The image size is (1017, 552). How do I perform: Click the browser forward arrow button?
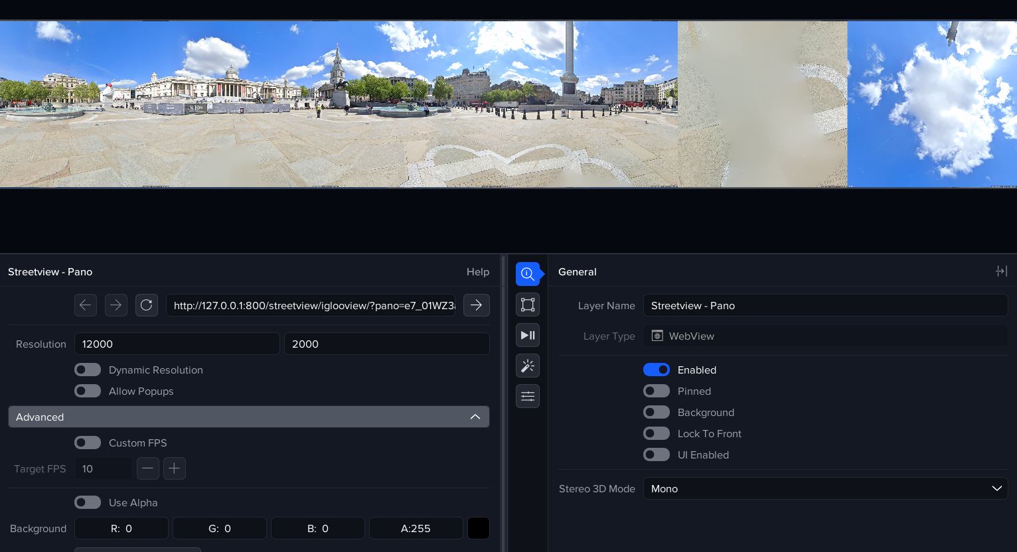point(116,305)
